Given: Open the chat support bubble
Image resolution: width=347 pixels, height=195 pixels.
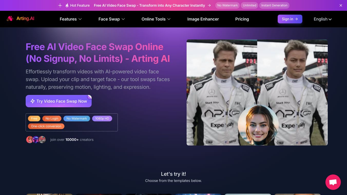Looking at the screenshot, I should coord(333,182).
